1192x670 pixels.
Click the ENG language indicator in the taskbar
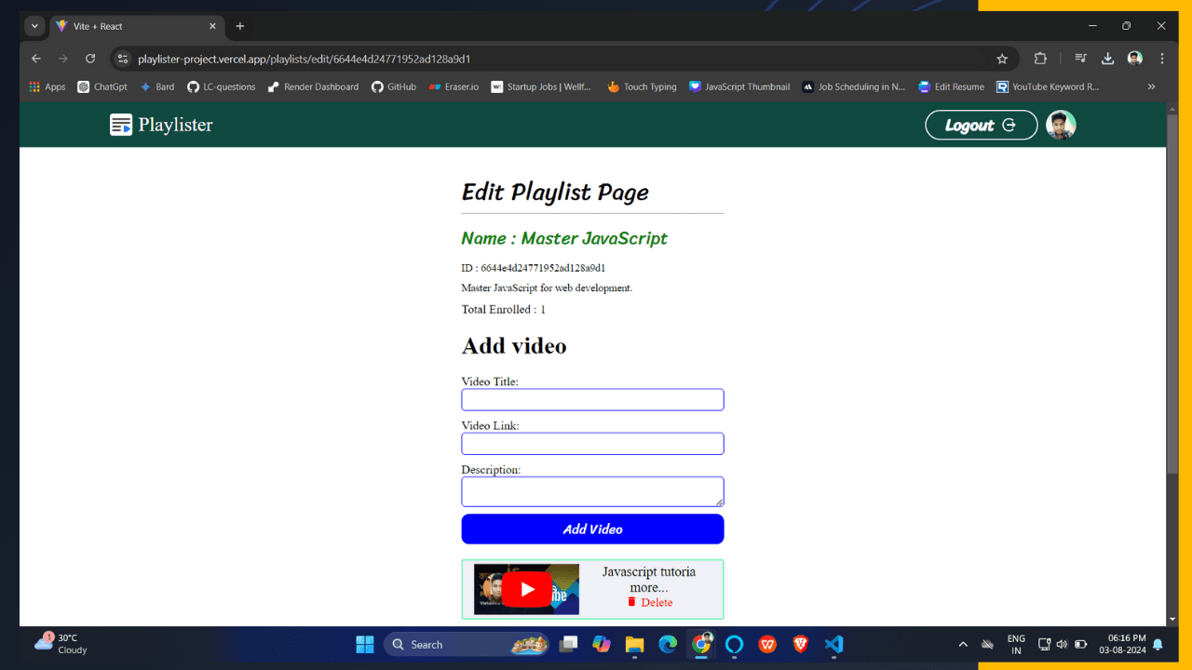click(x=1016, y=644)
